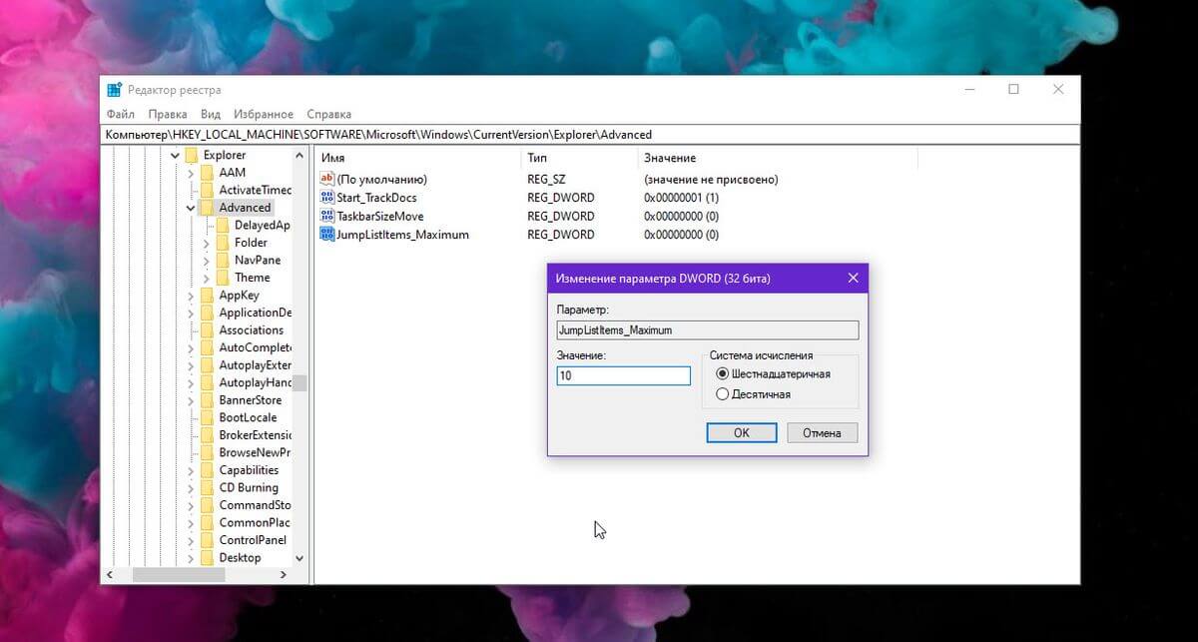Open the Справка menu

(329, 114)
